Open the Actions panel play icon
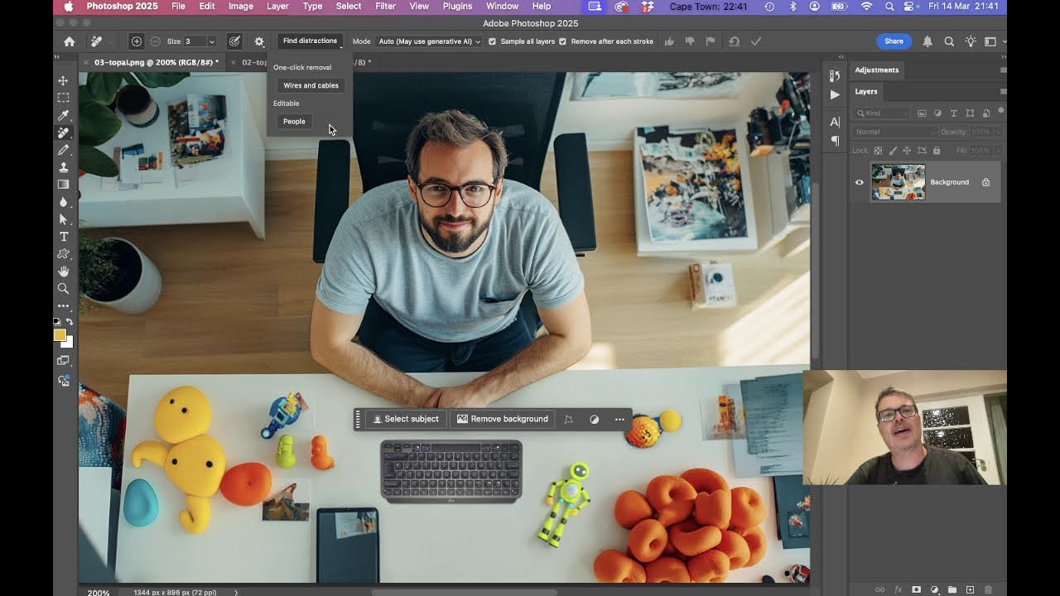 (x=835, y=94)
